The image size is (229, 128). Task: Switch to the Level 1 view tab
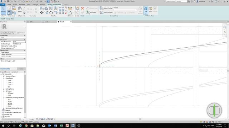pos(47,22)
